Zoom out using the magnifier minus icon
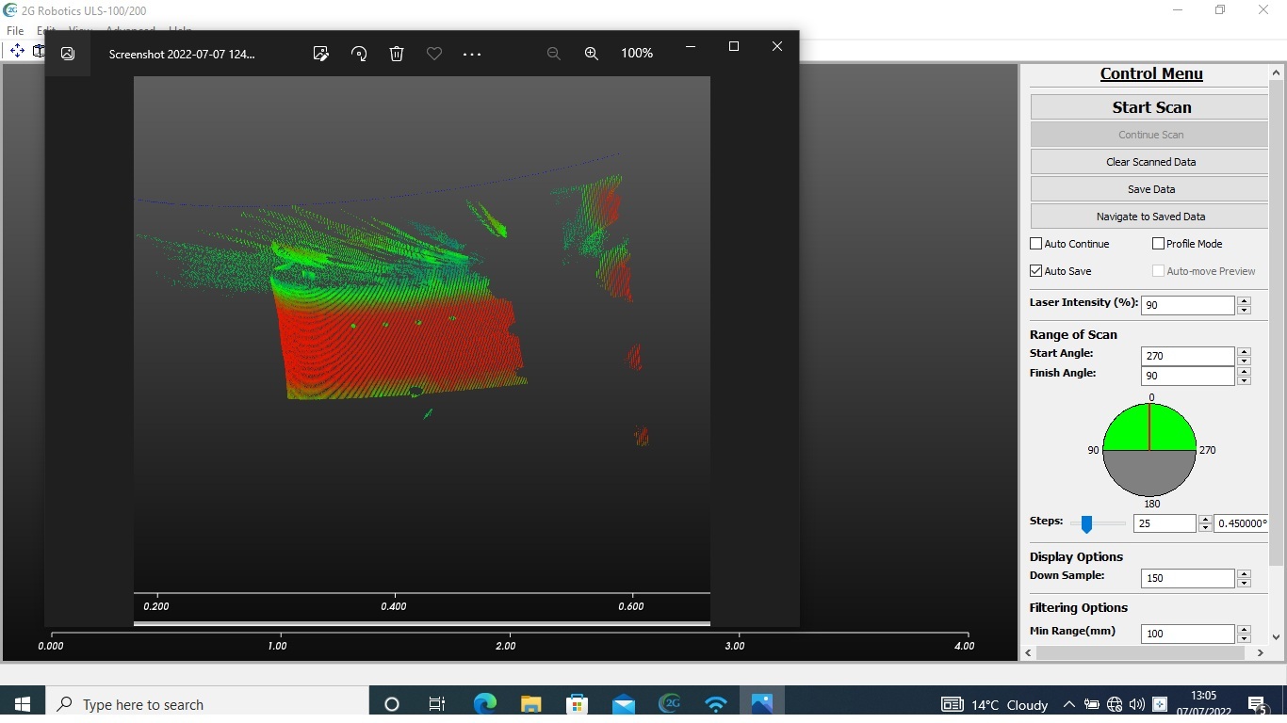Image resolution: width=1287 pixels, height=723 pixels. tap(554, 54)
